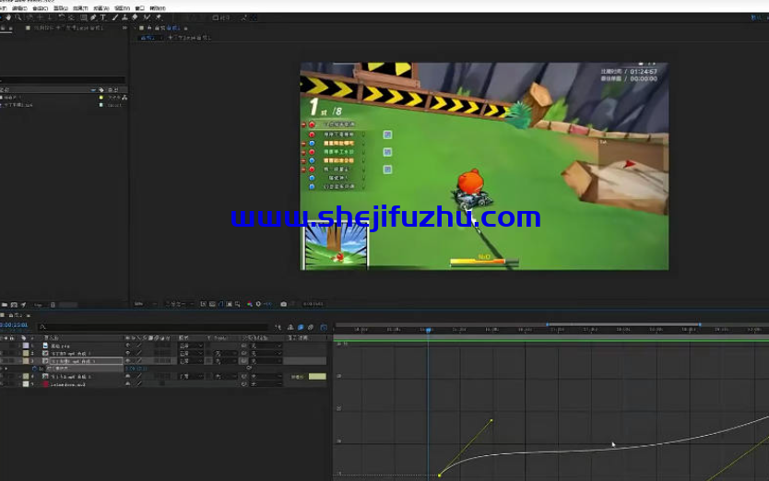Toggle the snapping checkbox in the toolbar

[x=216, y=18]
